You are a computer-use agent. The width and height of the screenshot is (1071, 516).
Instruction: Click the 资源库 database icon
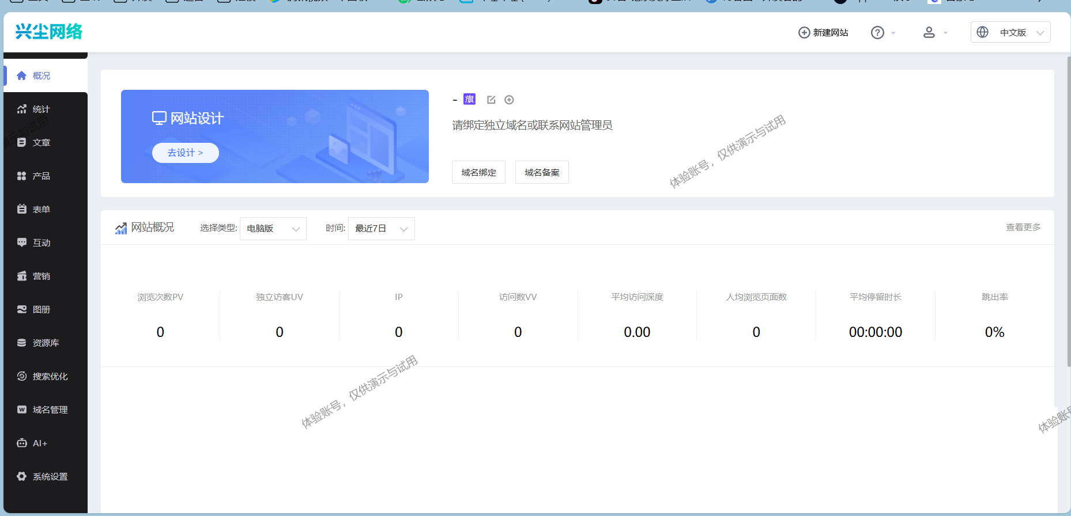click(x=22, y=343)
